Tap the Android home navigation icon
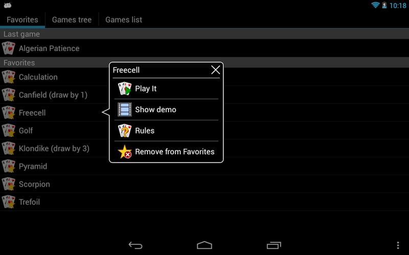 [204, 245]
